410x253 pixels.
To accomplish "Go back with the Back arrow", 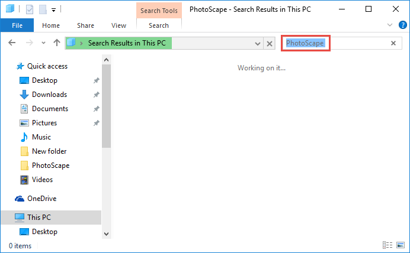I will (x=12, y=43).
